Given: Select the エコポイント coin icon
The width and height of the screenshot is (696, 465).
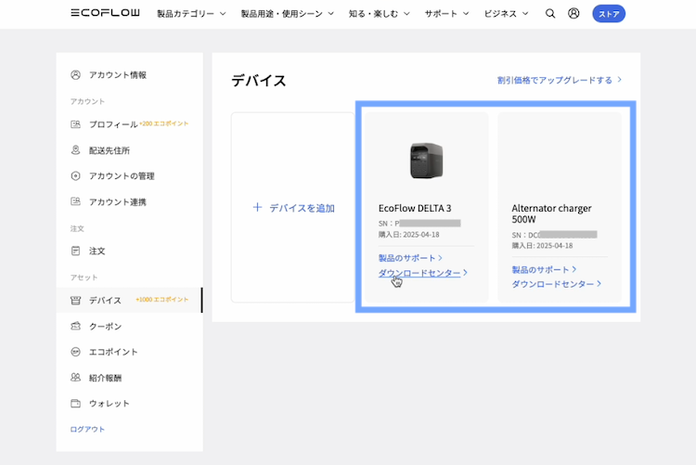Looking at the screenshot, I should coord(75,352).
